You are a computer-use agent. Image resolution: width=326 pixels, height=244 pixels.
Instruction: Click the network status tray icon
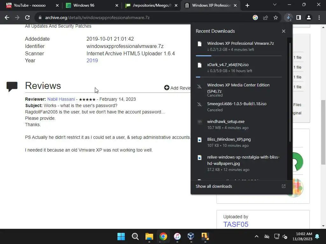[x=277, y=236]
